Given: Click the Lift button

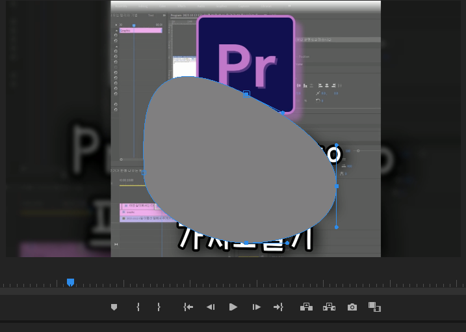Looking at the screenshot, I should coord(306,307).
